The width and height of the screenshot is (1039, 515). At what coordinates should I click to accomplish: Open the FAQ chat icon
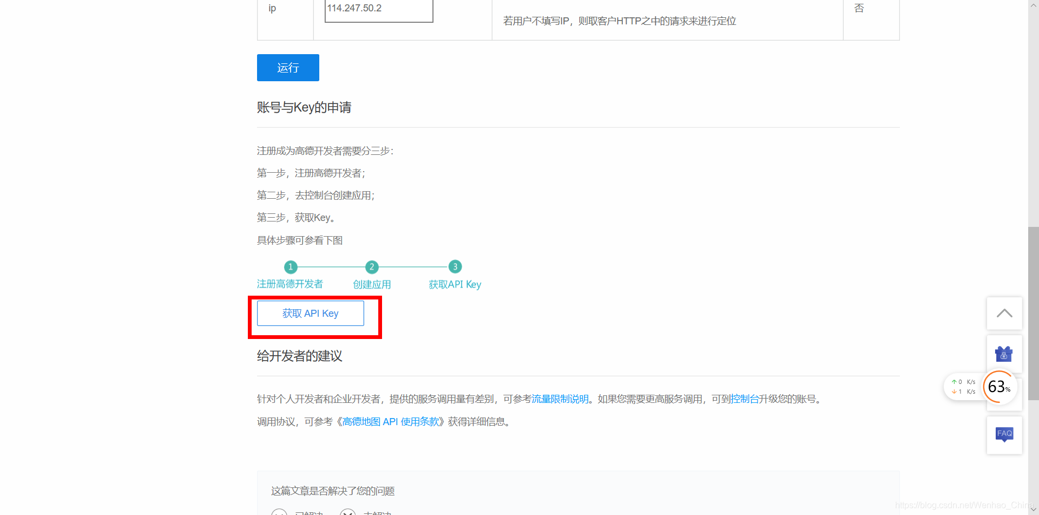(1004, 434)
